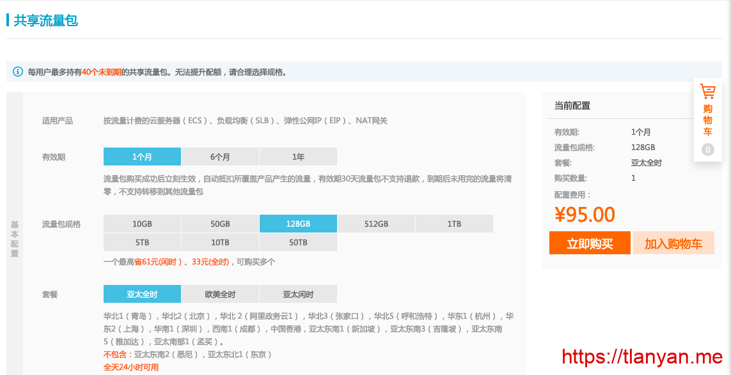Click the shopping cart icon
Viewport: 731px width, 375px height.
tap(707, 91)
